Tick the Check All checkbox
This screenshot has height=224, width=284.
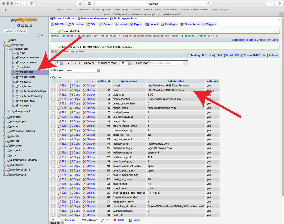61,220
